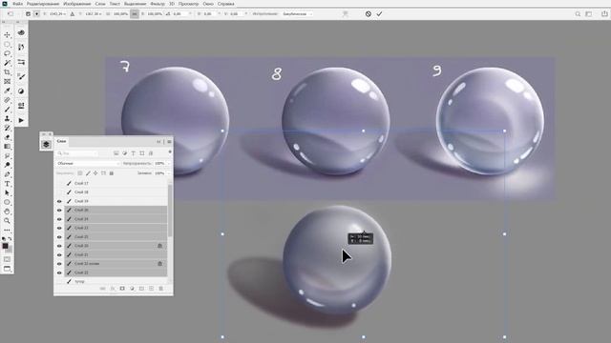Click lock position icon in layers panel

(95, 173)
